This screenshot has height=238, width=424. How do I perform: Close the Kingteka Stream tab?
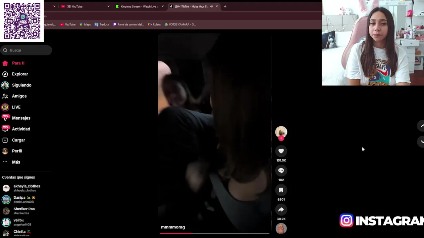tap(163, 6)
